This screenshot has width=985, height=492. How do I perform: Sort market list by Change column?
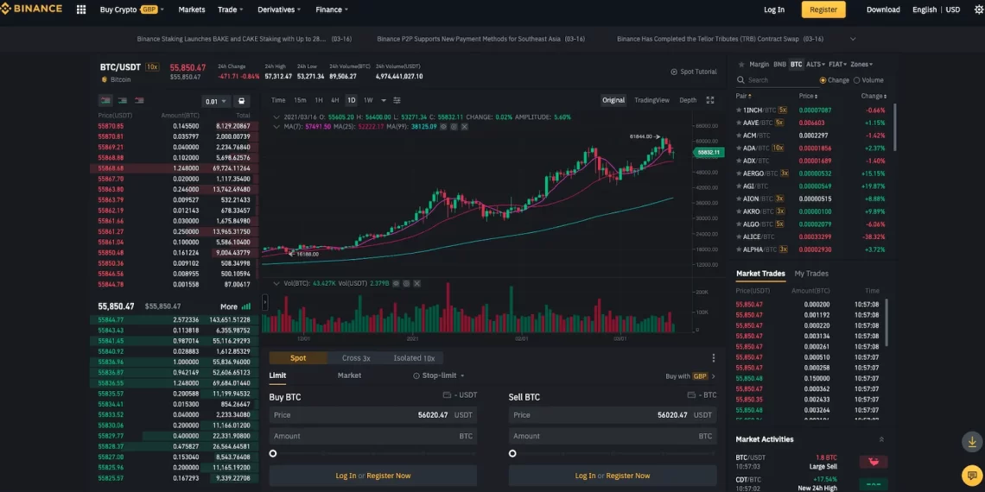874,96
